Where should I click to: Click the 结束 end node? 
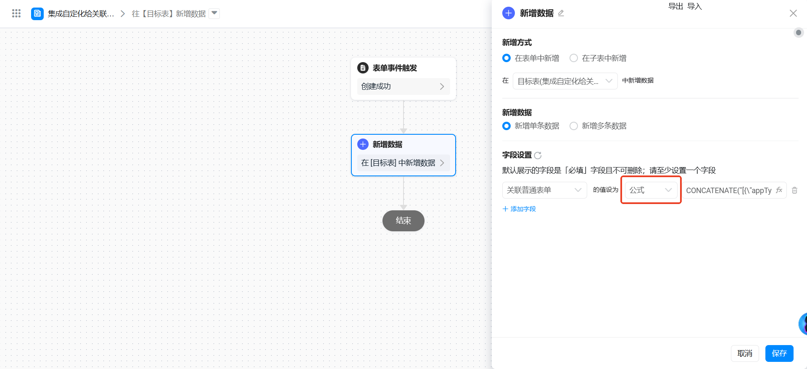click(x=403, y=221)
